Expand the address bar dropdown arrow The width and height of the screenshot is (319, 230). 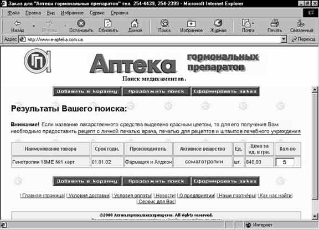click(x=284, y=39)
